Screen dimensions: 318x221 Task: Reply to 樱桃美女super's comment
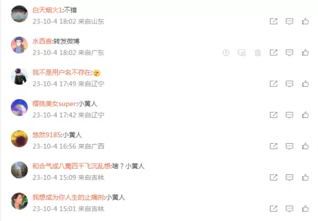pos(289,115)
